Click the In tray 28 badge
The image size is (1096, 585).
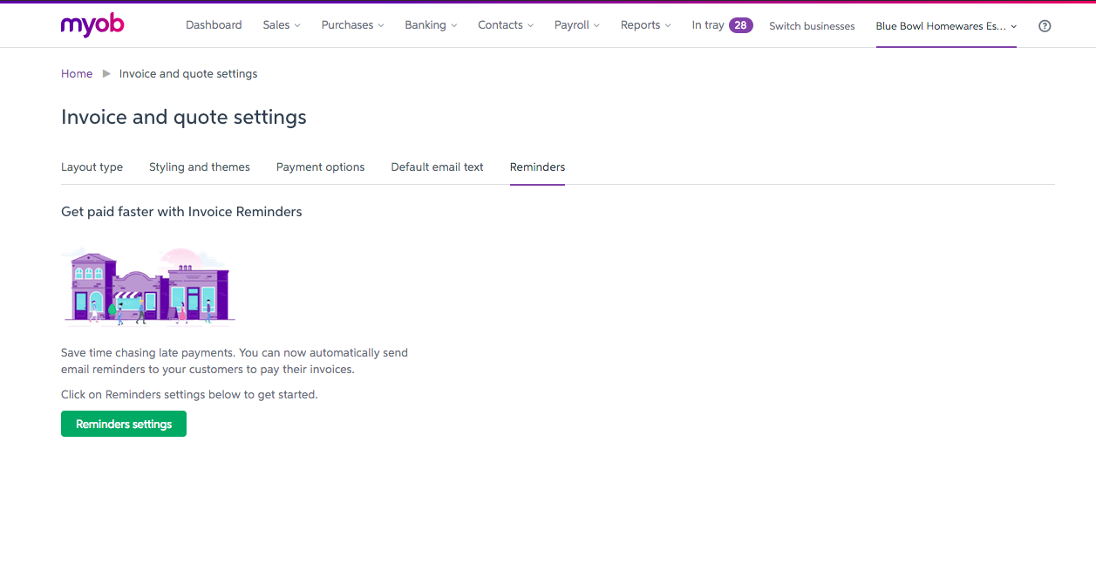740,25
